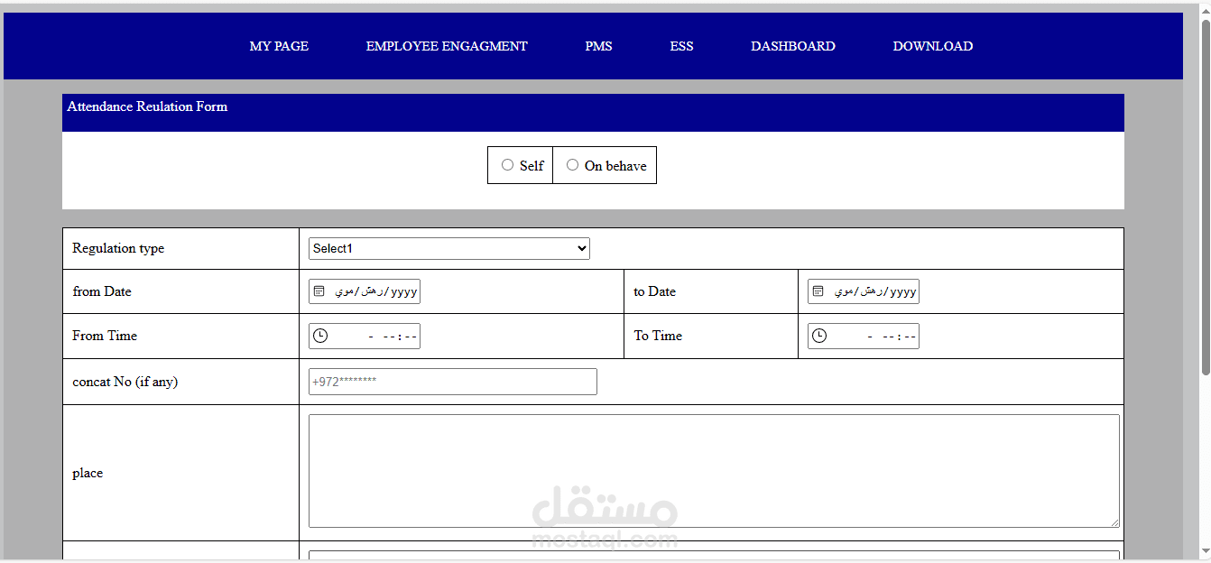Viewport: 1211px width, 563px height.
Task: Click the Self label text
Action: point(532,166)
